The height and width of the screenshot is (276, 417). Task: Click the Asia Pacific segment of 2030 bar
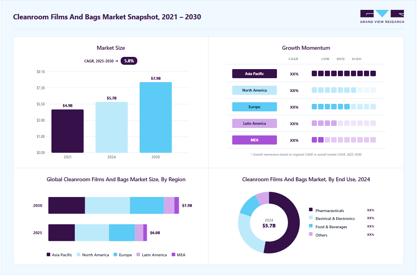click(x=66, y=205)
